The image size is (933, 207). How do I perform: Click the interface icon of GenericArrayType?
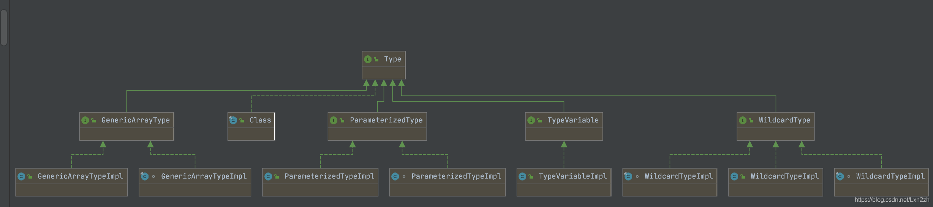point(85,120)
